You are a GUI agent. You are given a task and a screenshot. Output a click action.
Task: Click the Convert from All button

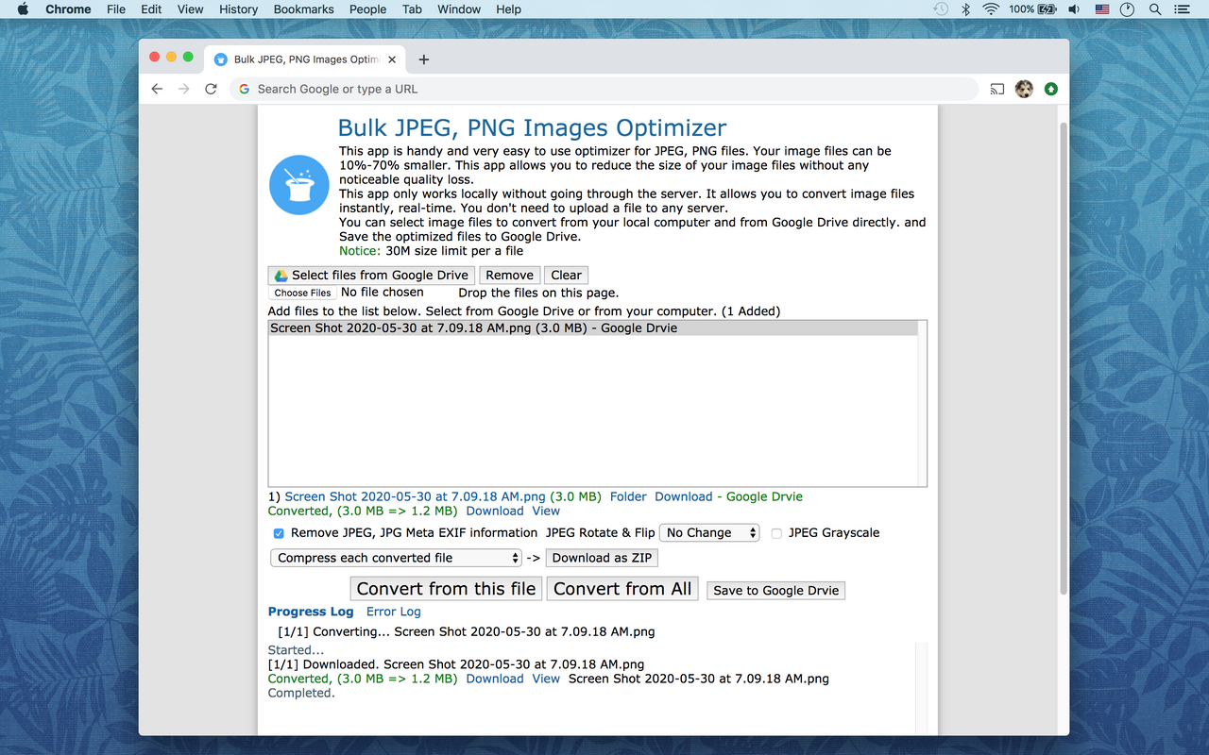pyautogui.click(x=622, y=588)
